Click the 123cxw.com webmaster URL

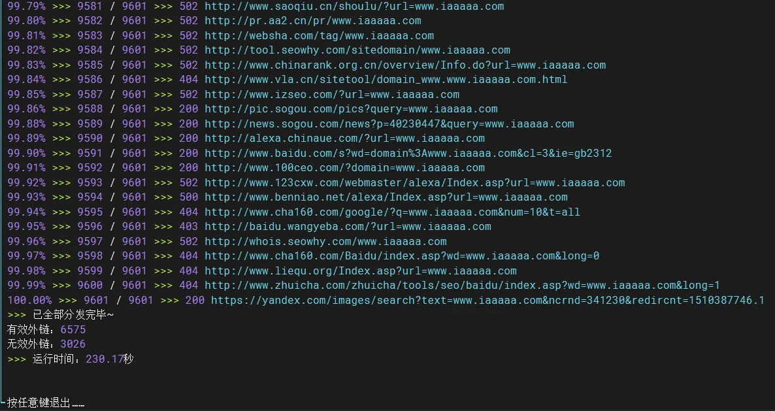tap(415, 182)
